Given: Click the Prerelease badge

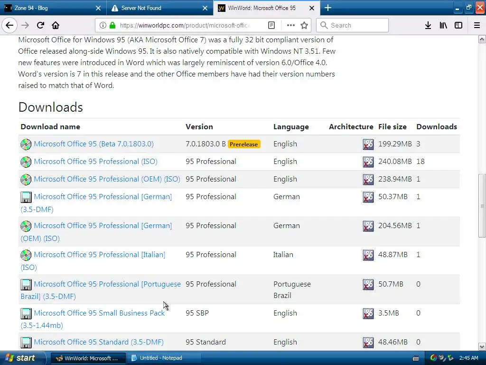Looking at the screenshot, I should coord(244,144).
